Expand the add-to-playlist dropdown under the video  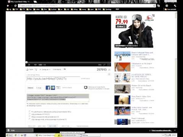pyautogui.click(x=45, y=69)
